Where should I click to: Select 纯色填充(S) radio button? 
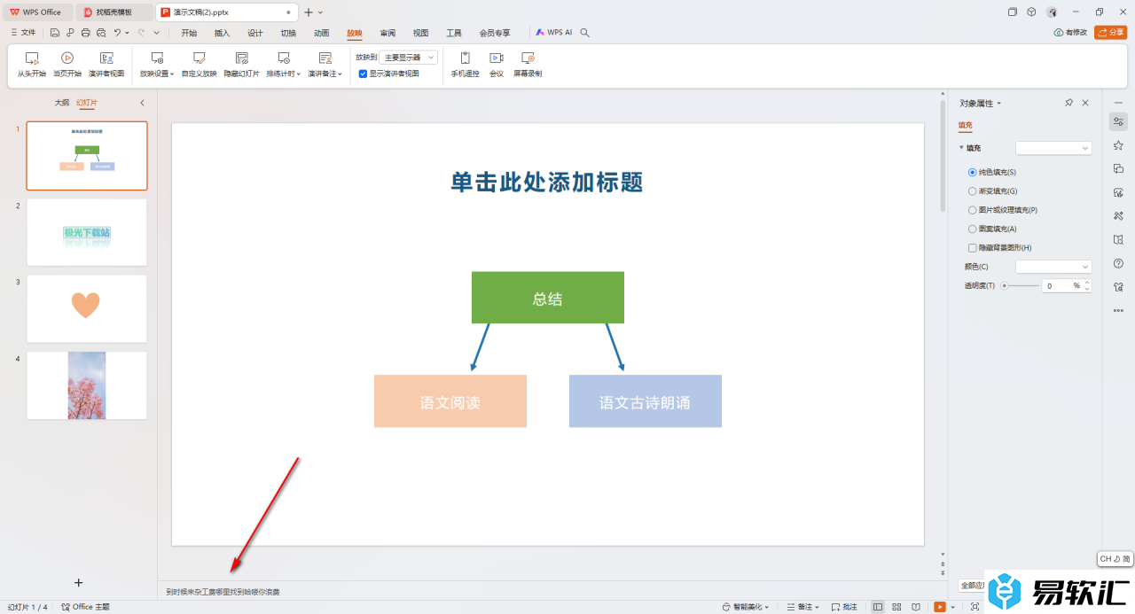click(972, 172)
